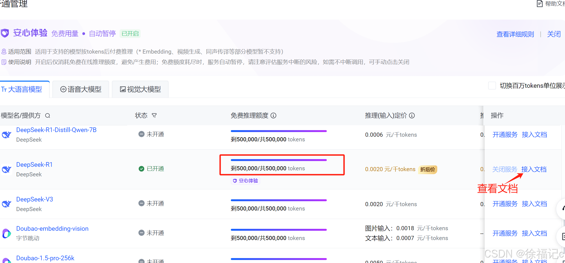Click the DeepSeek-R1-Distill-Qwen-7B whale logo
Screen dimensions: 565x263
pos(6,135)
